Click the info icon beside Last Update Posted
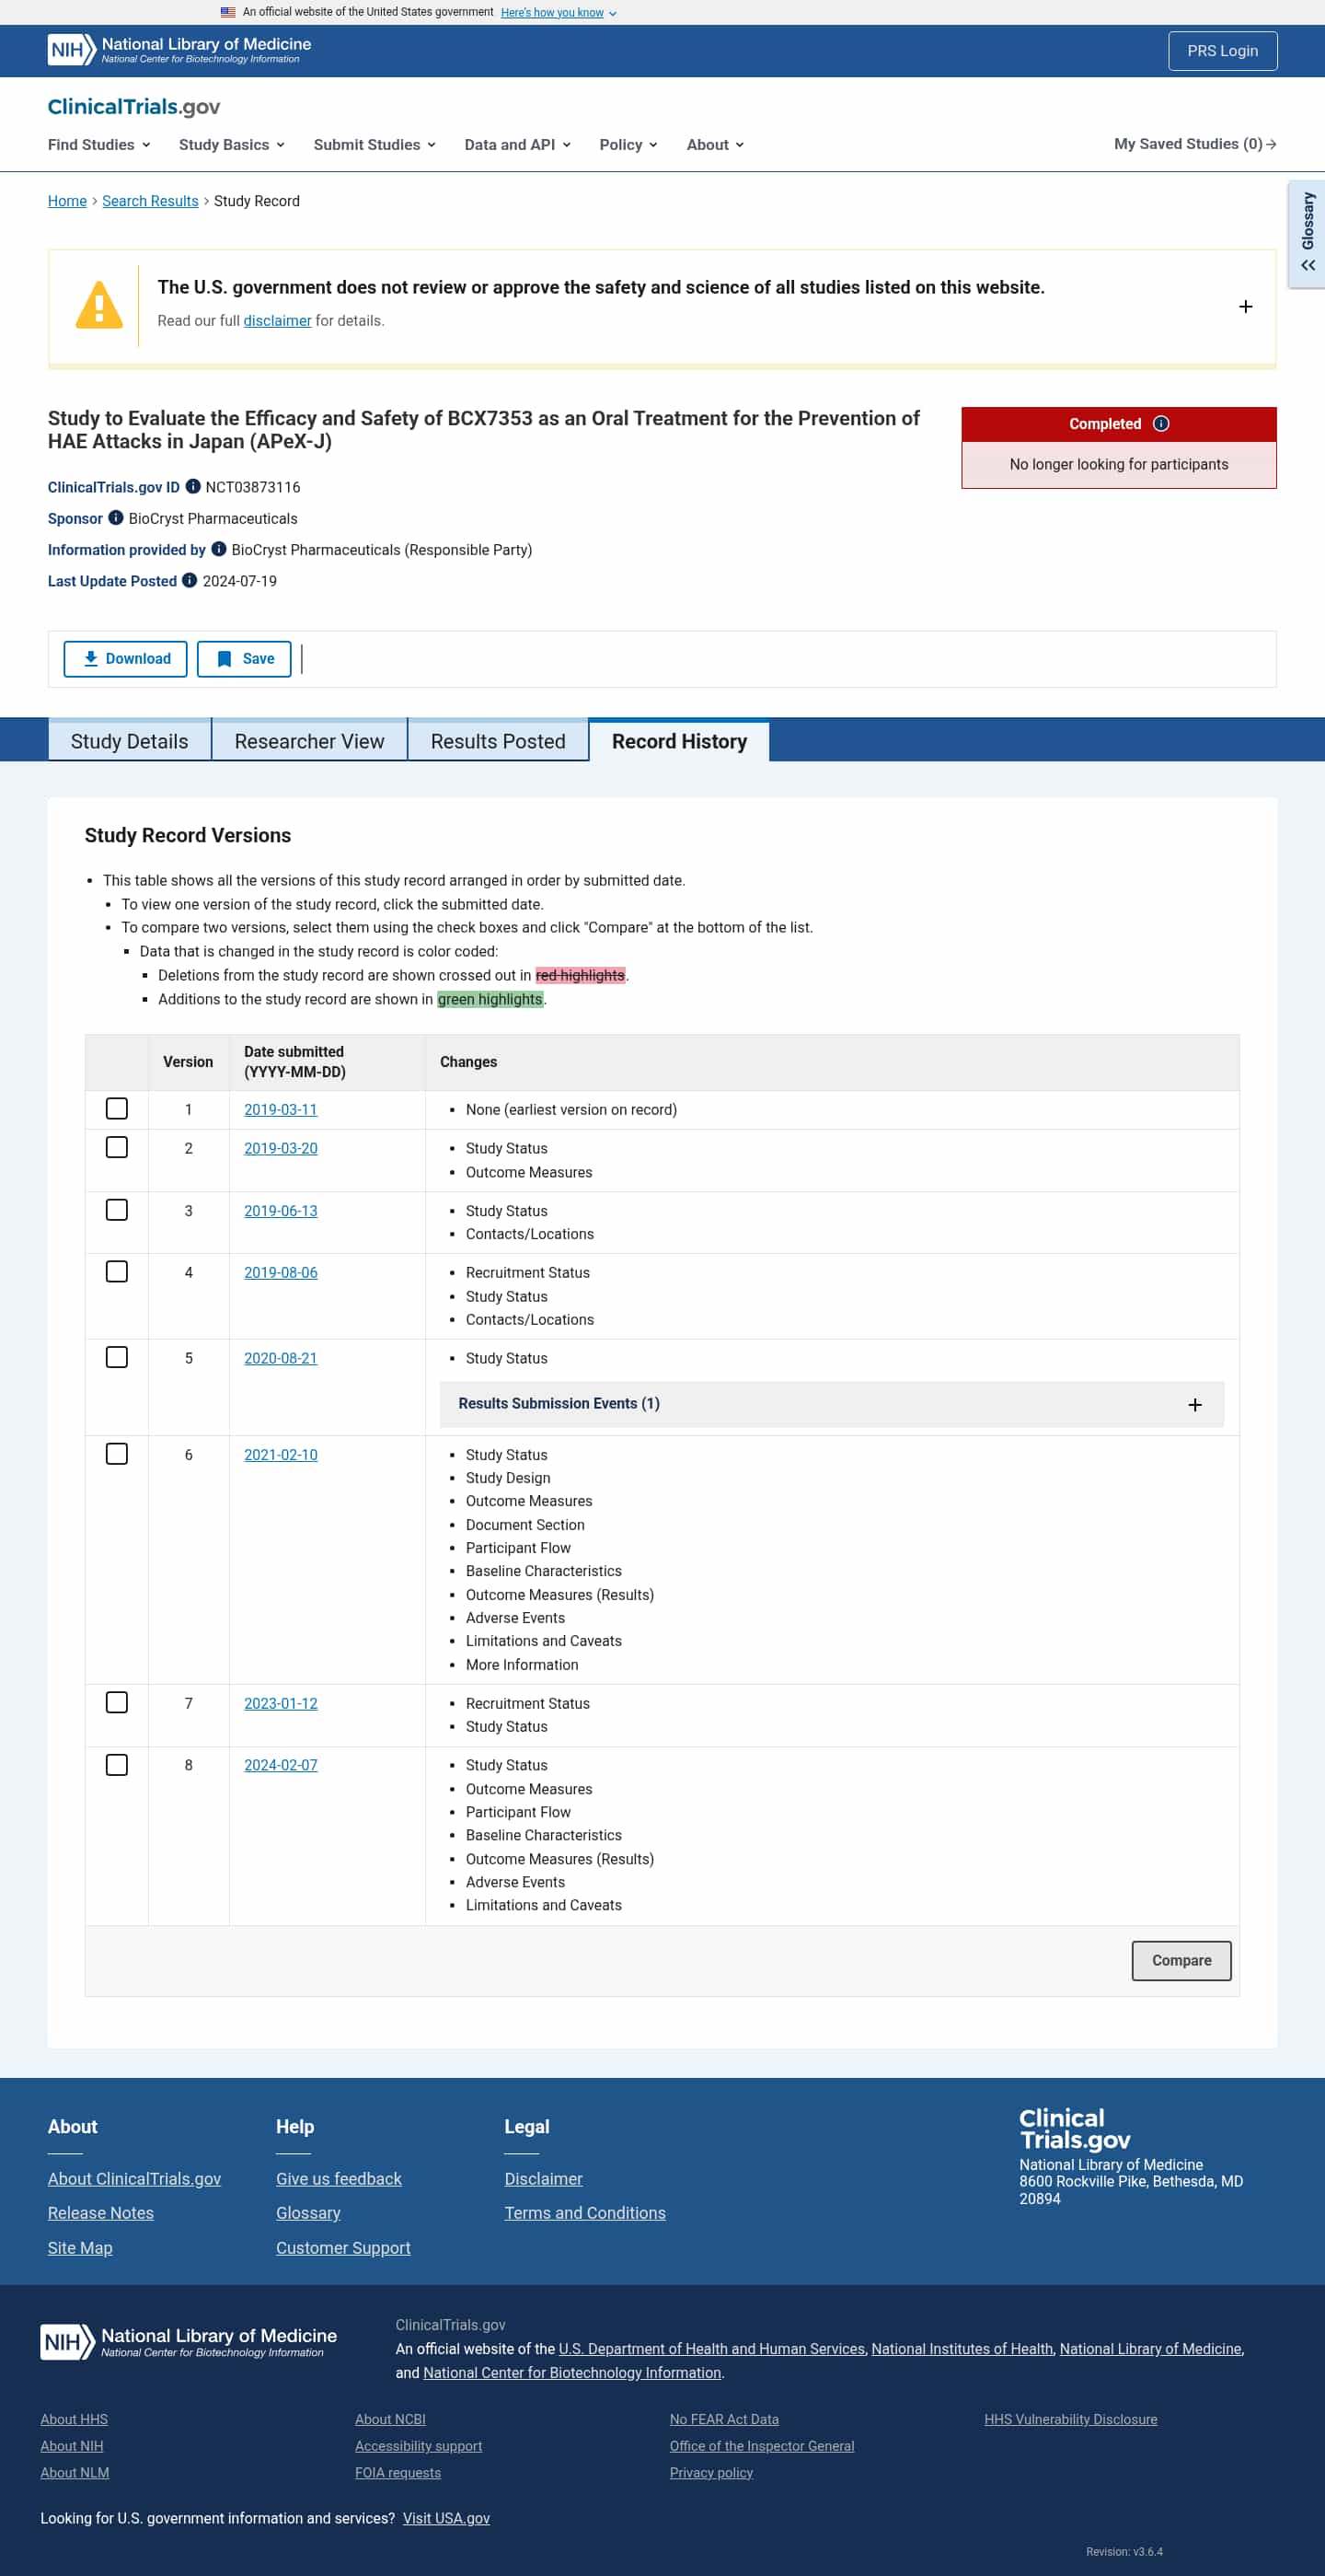1325x2576 pixels. tap(190, 580)
